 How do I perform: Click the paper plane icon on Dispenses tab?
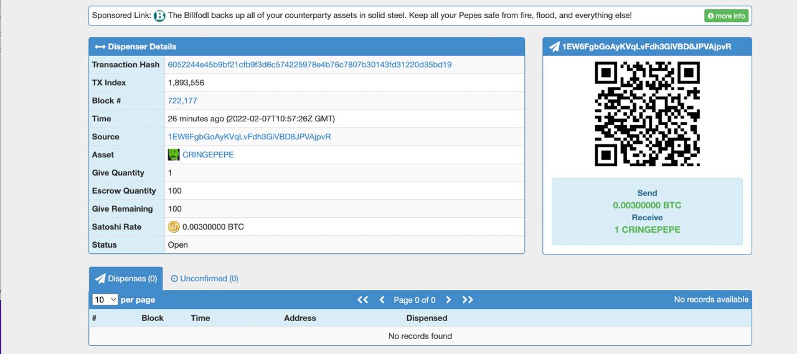pos(100,279)
